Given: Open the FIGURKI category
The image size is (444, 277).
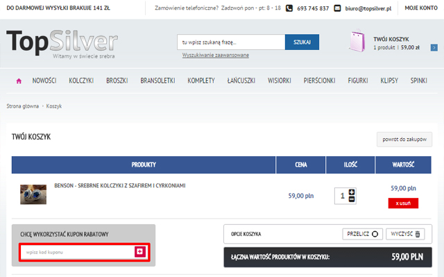Looking at the screenshot, I should coord(358,81).
